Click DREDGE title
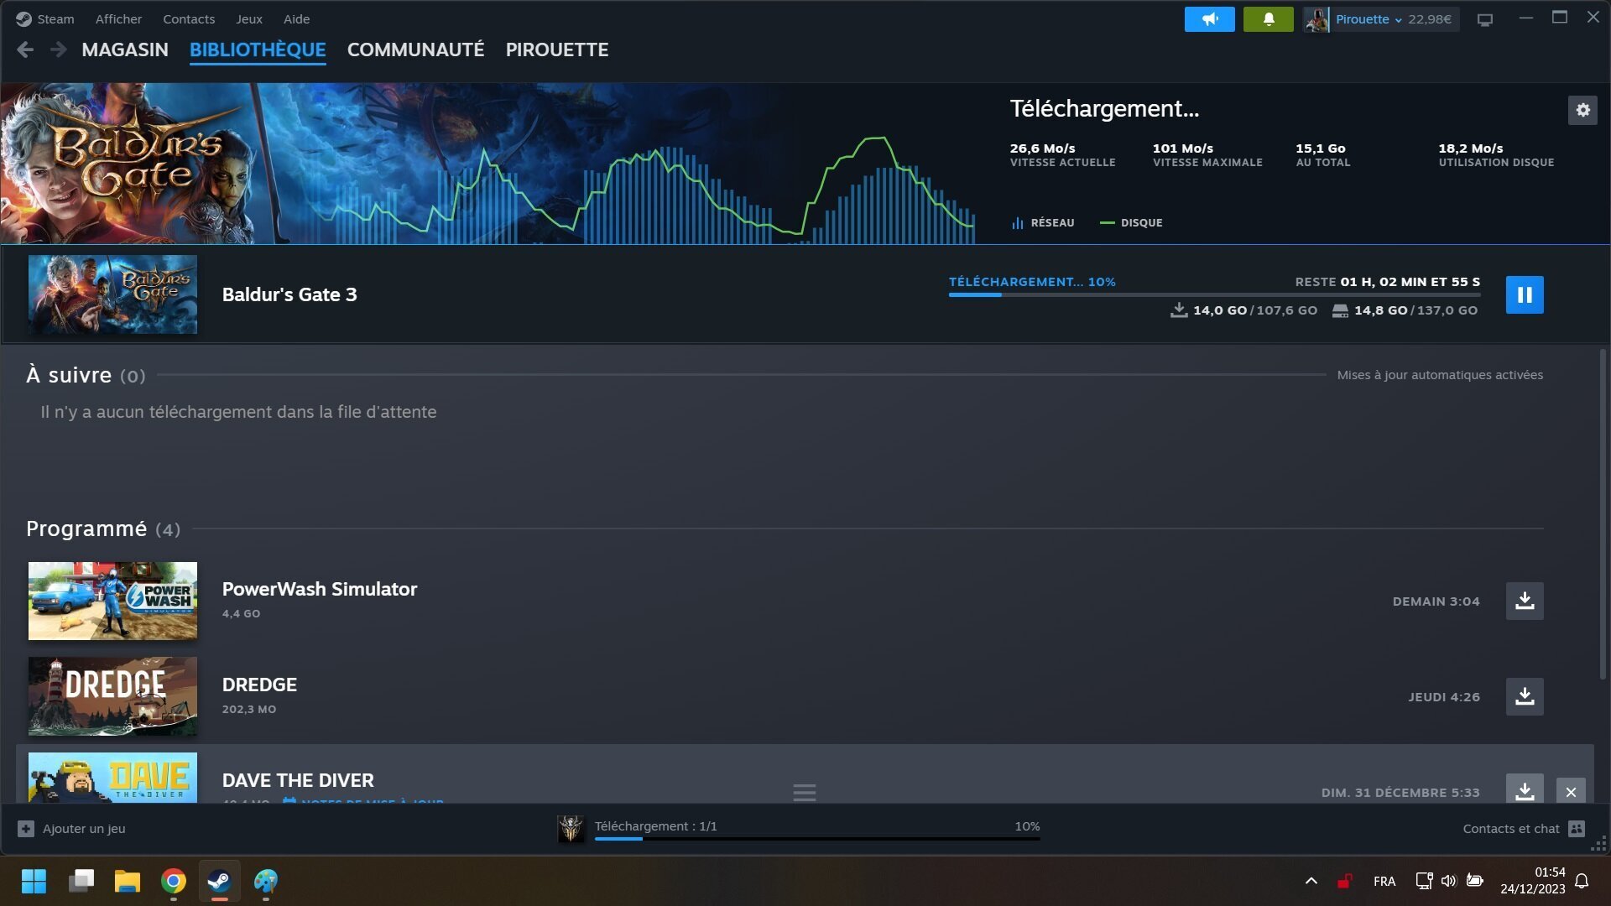Viewport: 1611px width, 906px height. pyautogui.click(x=259, y=685)
